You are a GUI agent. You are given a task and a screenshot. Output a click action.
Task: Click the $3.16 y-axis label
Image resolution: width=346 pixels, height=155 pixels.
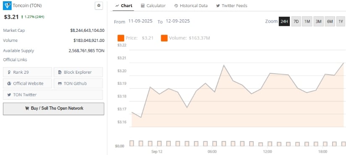pyautogui.click(x=122, y=122)
